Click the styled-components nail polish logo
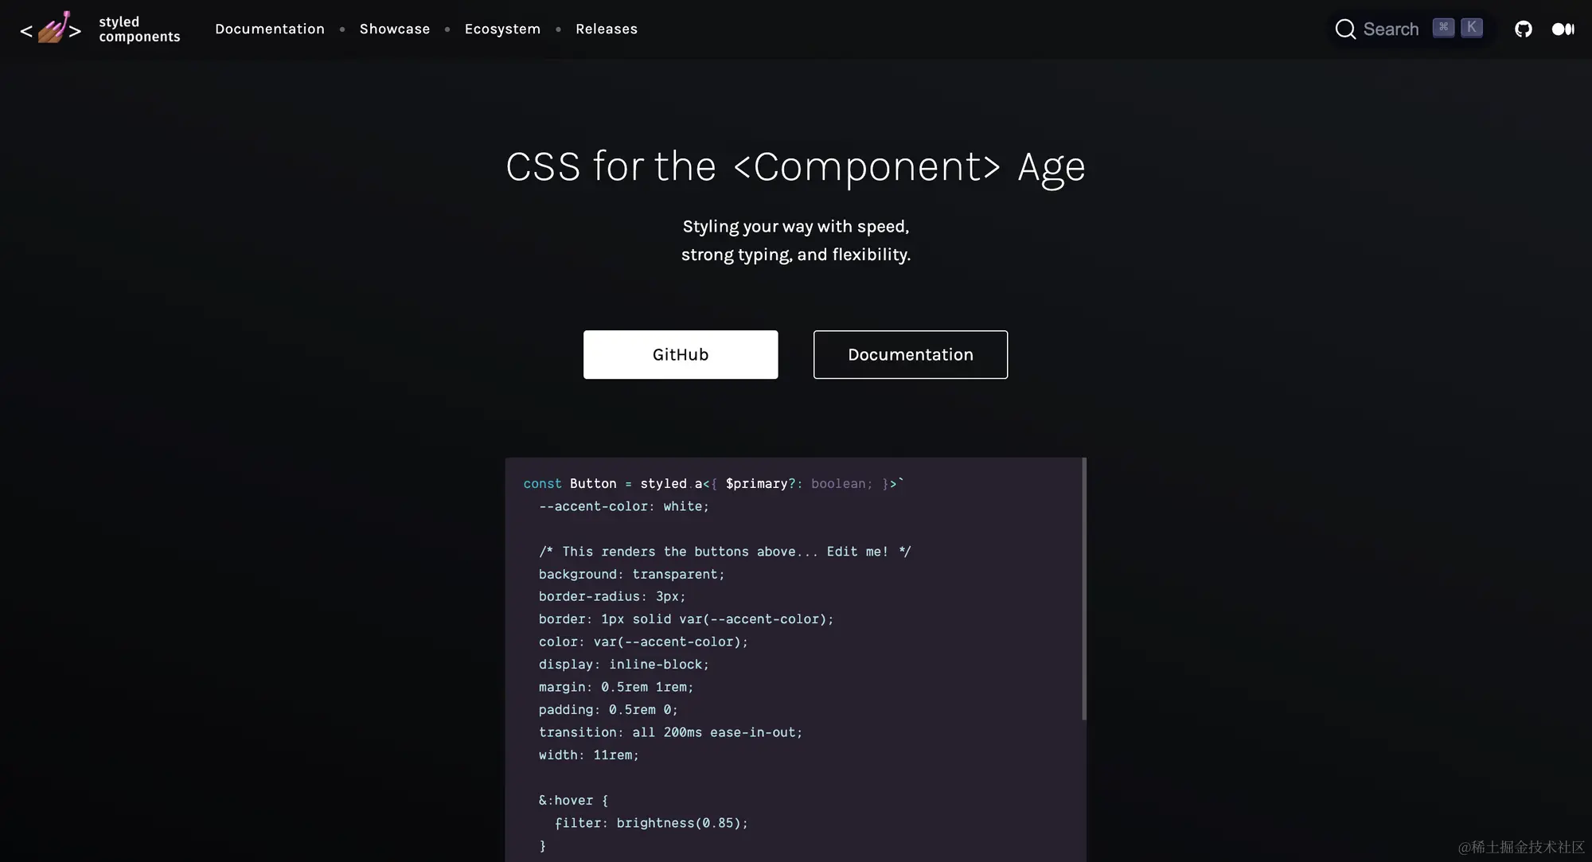 coord(51,29)
